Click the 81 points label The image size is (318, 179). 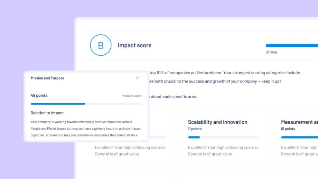pyautogui.click(x=288, y=129)
